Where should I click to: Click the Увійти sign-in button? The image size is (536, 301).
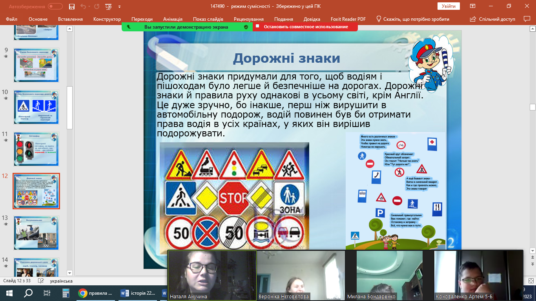pos(448,6)
